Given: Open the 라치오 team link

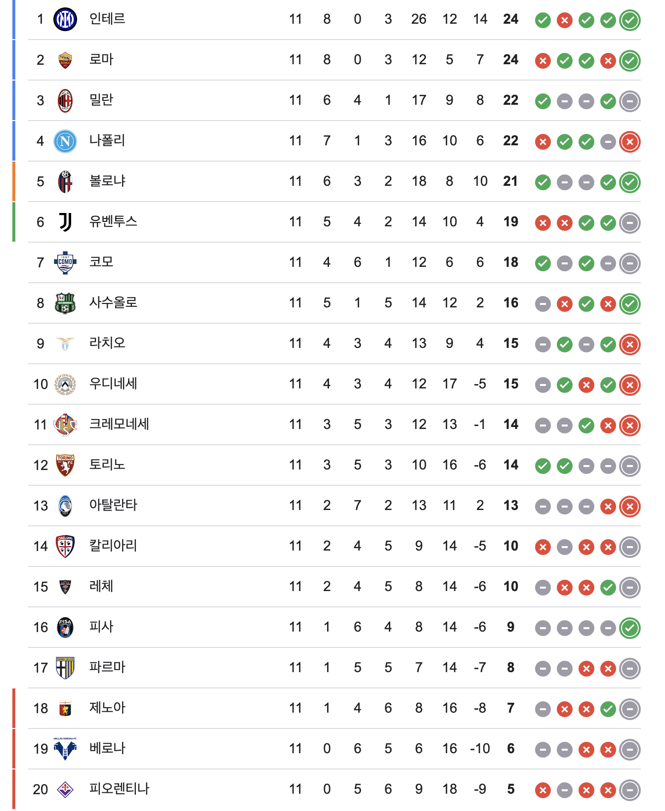Looking at the screenshot, I should [107, 343].
